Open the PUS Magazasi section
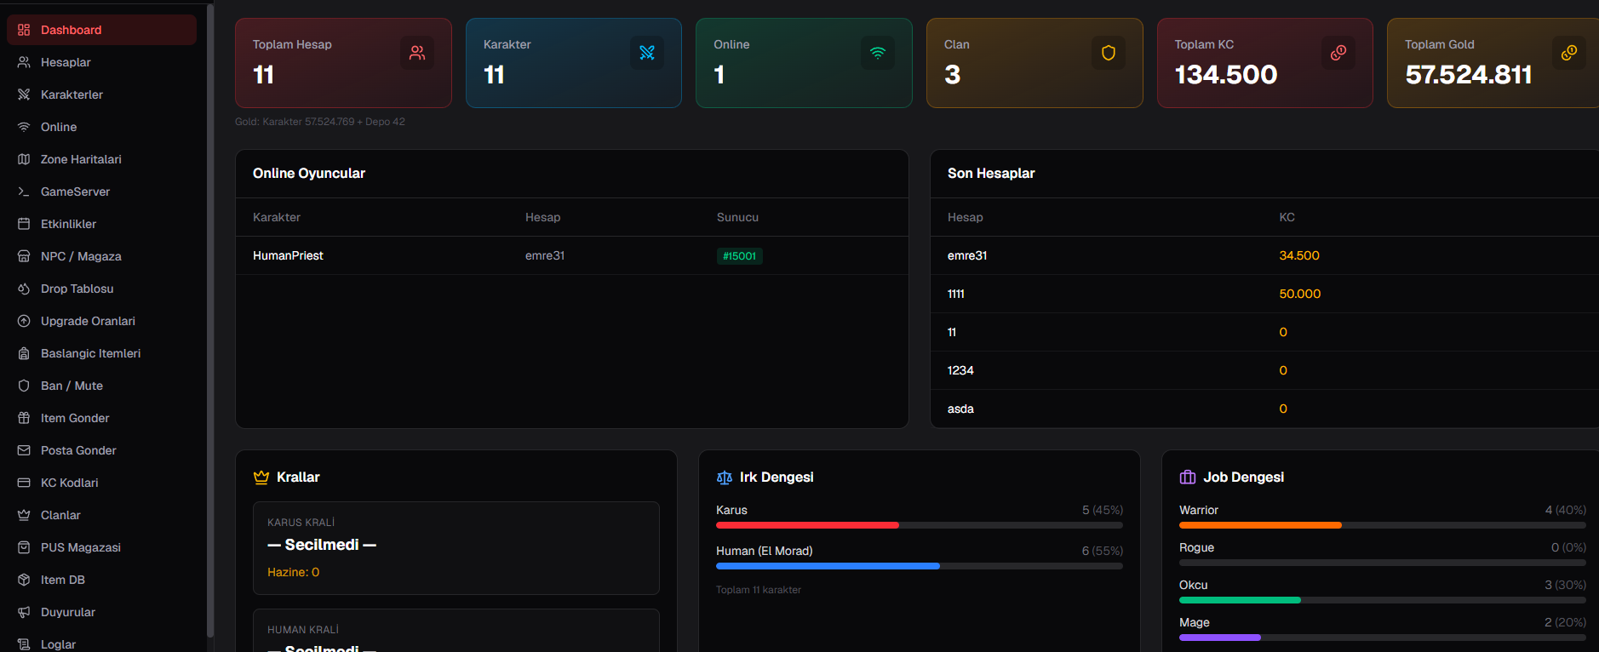 pos(101,547)
